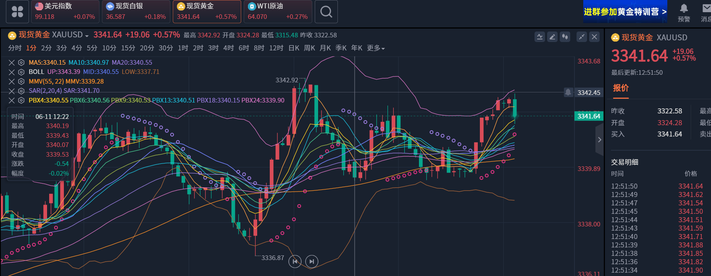The image size is (711, 276).
Task: Open settings gear for the BOLL indicator
Action: tap(21, 72)
